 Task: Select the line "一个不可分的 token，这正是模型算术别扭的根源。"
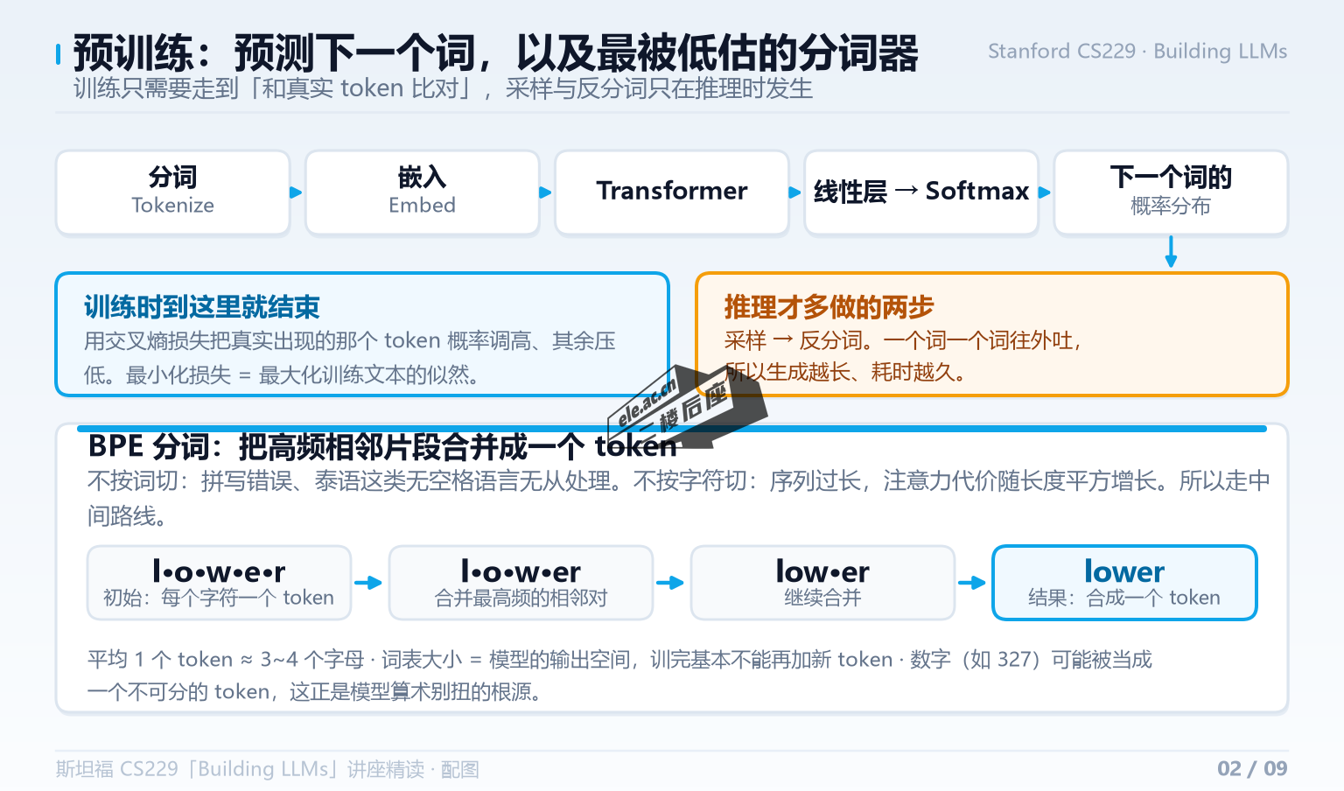pyautogui.click(x=315, y=692)
